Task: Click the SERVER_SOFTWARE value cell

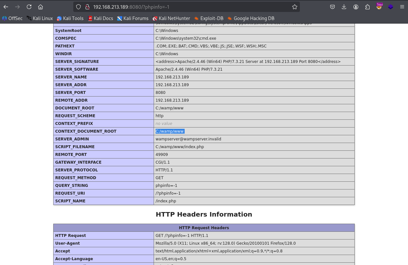Action: [189, 69]
